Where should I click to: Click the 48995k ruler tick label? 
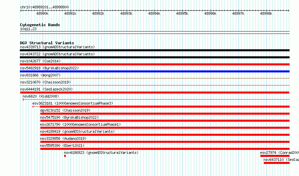(x=182, y=13)
